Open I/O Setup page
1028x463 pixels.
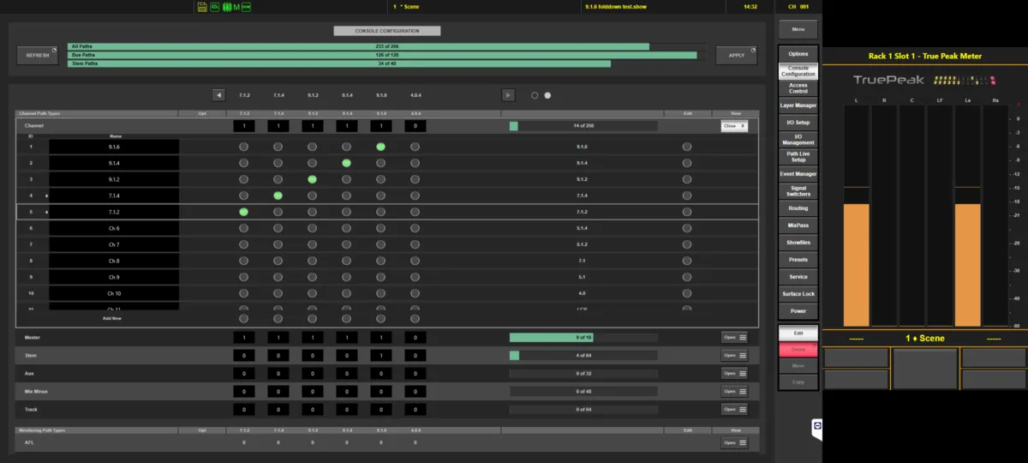(x=798, y=123)
